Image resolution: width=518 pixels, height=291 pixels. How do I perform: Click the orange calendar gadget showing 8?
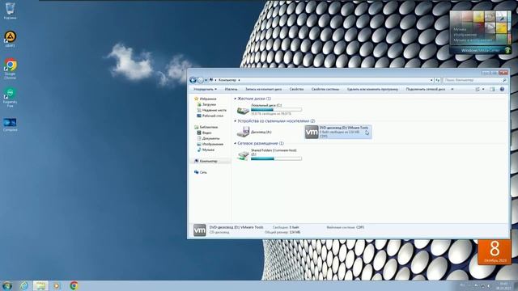pos(495,252)
